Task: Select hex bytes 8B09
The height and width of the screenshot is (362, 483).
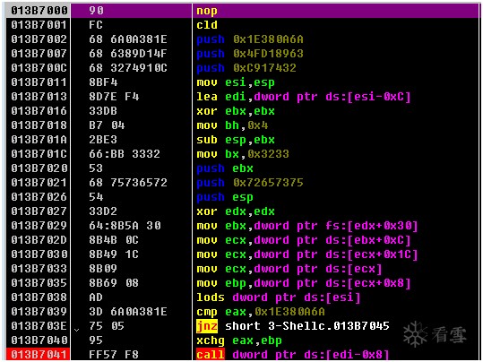Action: pos(103,268)
